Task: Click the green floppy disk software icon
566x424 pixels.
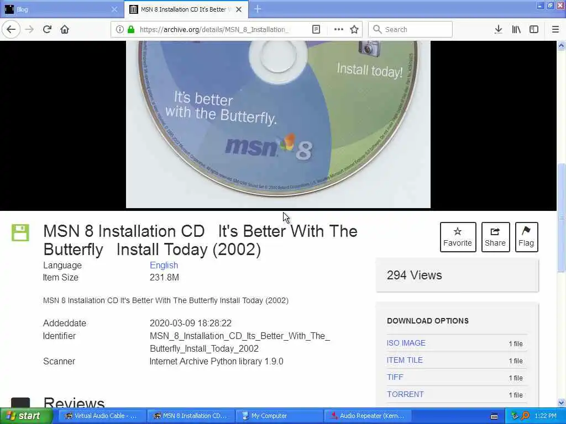Action: [20, 232]
